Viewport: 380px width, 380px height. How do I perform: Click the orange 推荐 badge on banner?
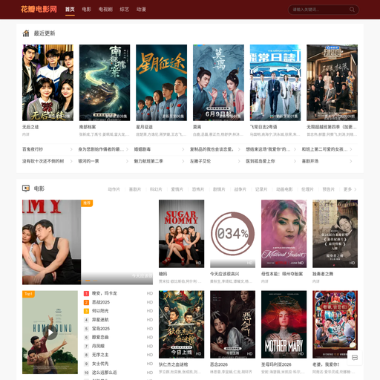(87, 203)
